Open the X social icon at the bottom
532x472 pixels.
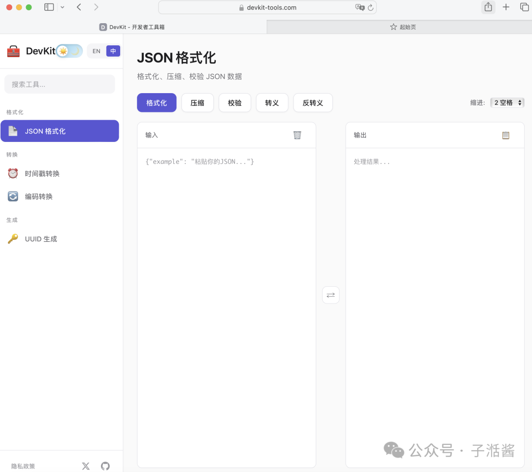(86, 466)
